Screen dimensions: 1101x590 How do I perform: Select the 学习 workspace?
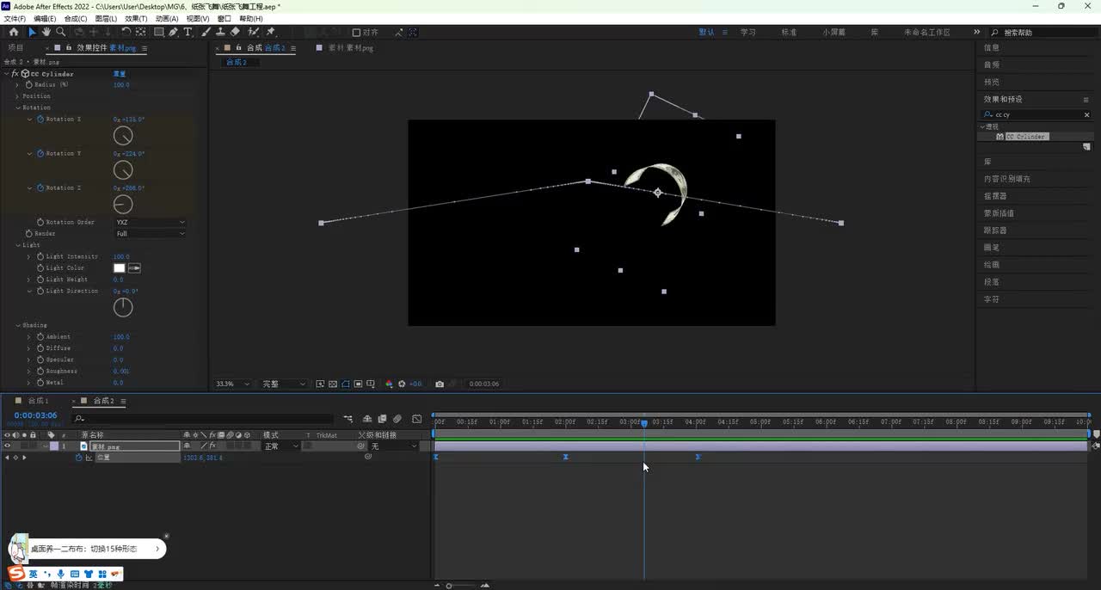(747, 32)
